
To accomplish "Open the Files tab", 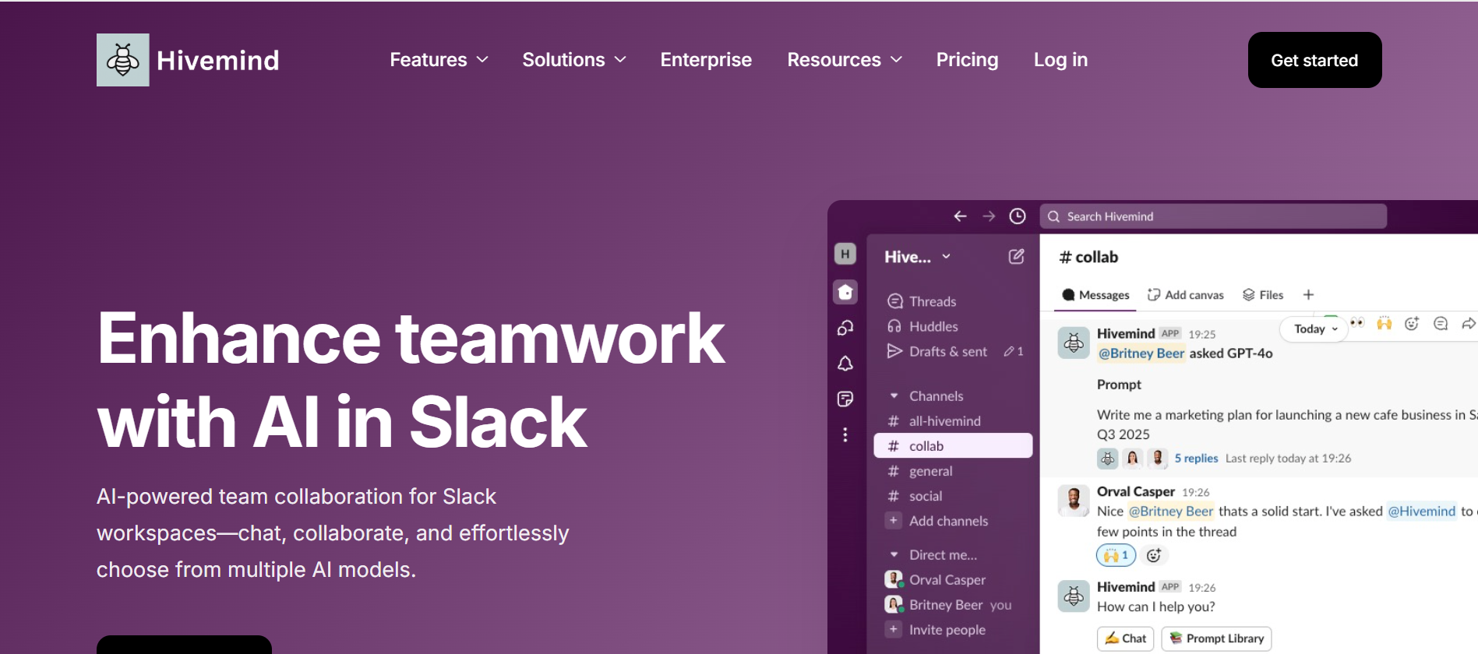I will 1262,295.
